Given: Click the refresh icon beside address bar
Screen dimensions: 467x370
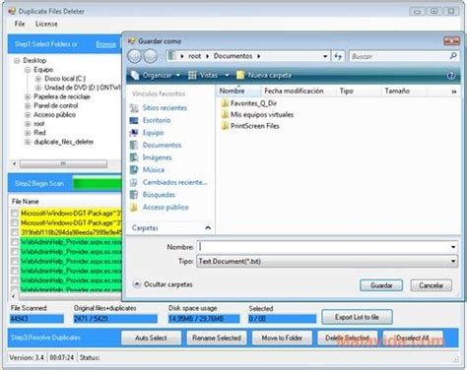Looking at the screenshot, I should point(338,56).
